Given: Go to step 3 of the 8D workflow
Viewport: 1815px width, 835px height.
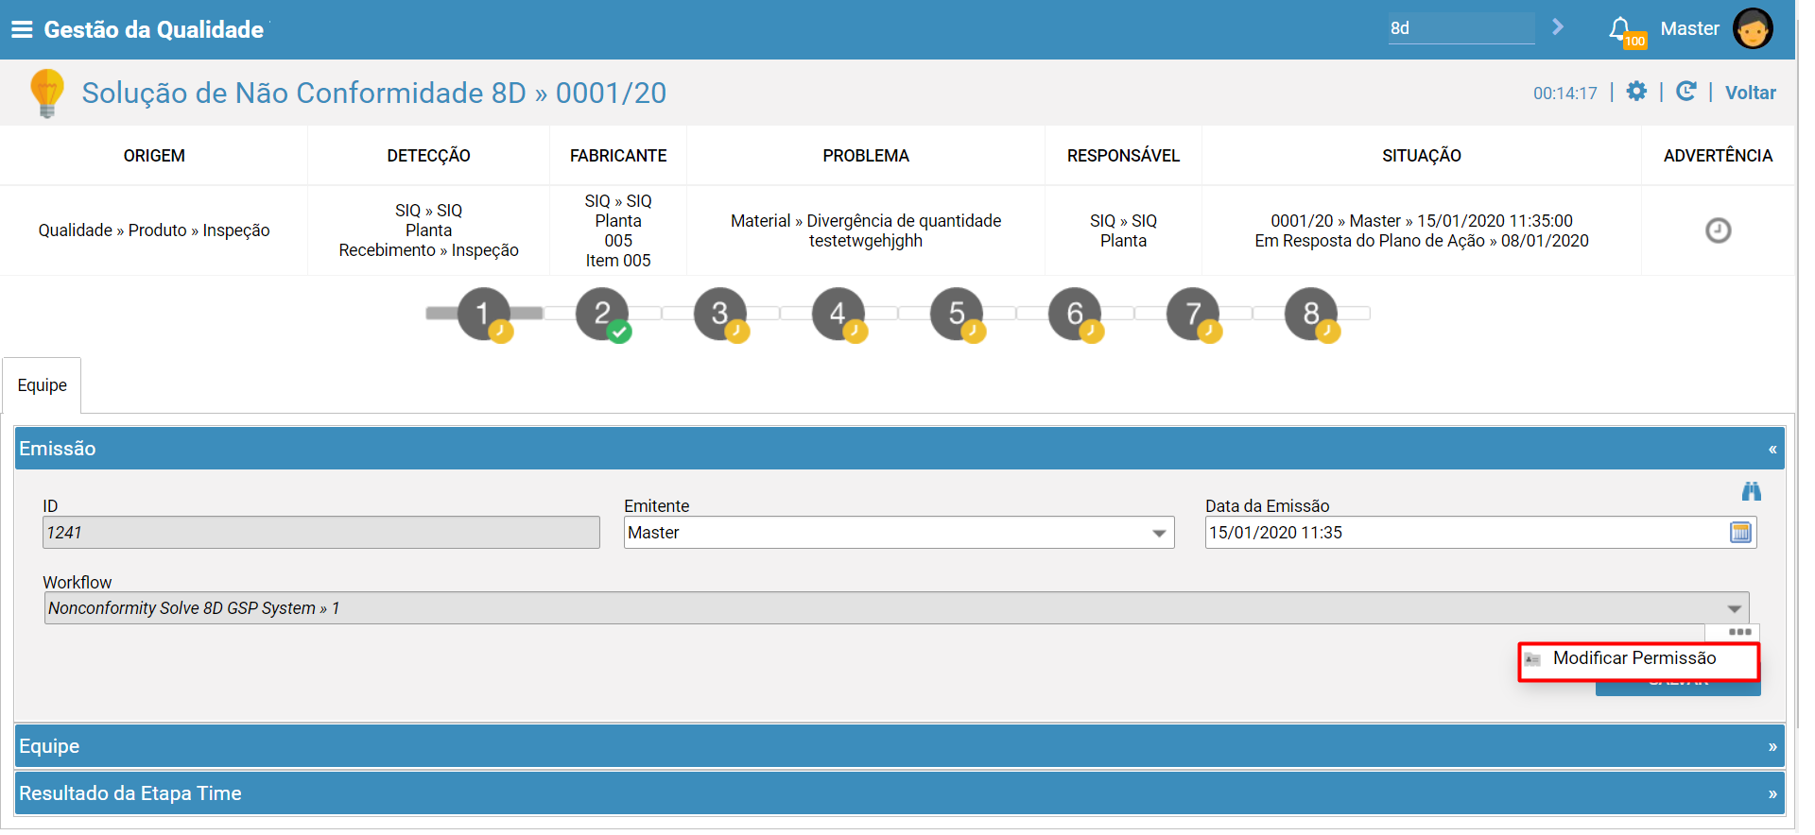Looking at the screenshot, I should [720, 314].
